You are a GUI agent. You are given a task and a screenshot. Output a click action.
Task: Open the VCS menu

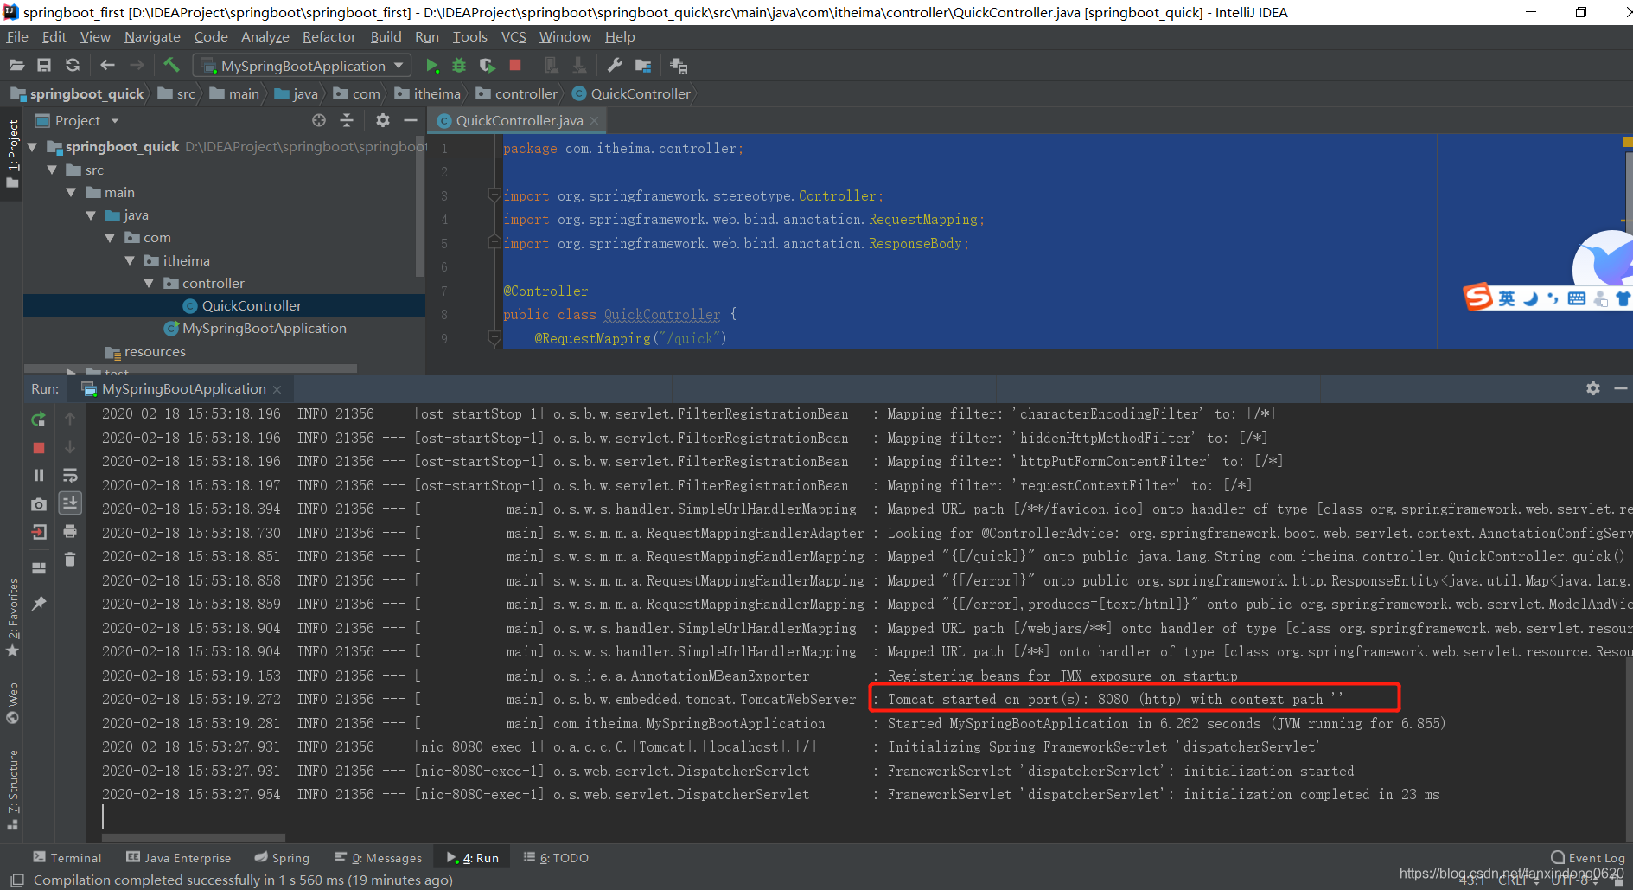point(514,37)
